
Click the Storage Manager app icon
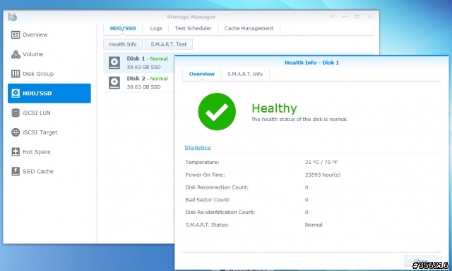coord(13,17)
